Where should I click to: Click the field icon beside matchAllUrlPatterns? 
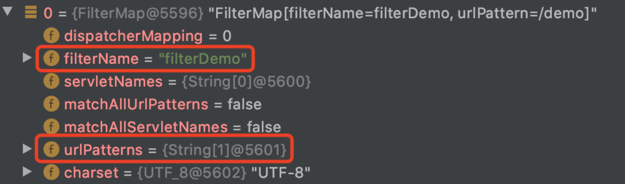(x=51, y=104)
